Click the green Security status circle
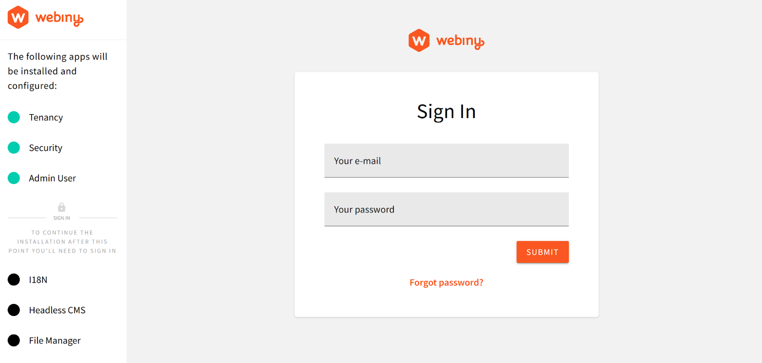The height and width of the screenshot is (363, 762). (14, 148)
